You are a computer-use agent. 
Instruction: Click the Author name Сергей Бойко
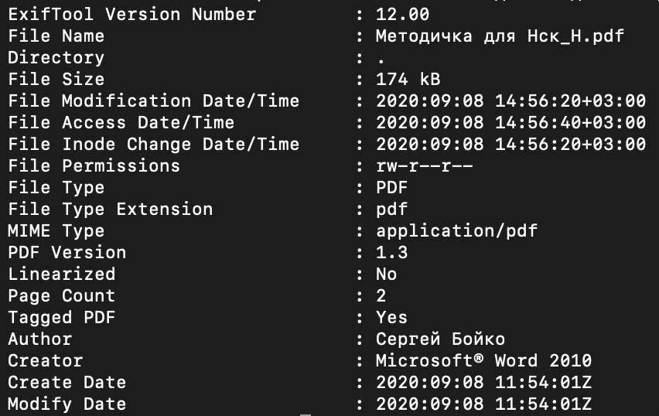click(x=440, y=339)
